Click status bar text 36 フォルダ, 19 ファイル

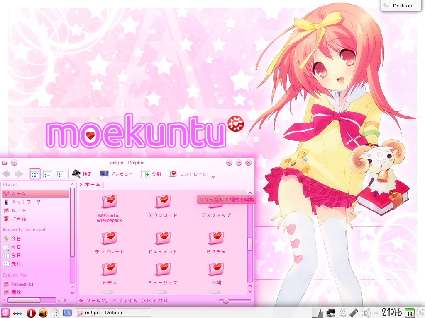pyautogui.click(x=123, y=301)
